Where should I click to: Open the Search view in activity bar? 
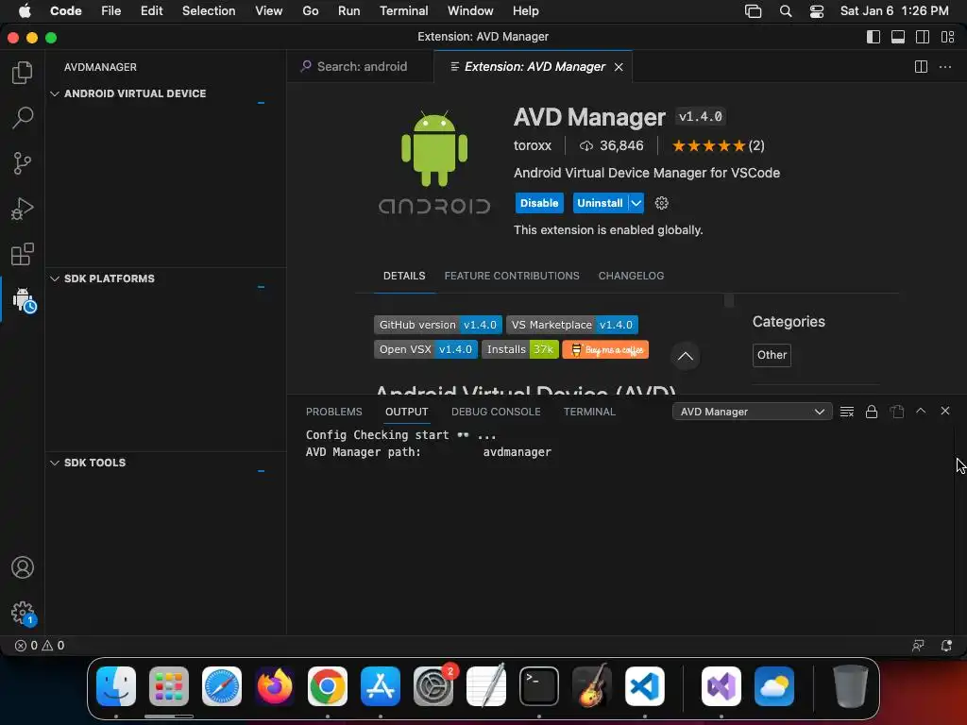click(x=23, y=118)
